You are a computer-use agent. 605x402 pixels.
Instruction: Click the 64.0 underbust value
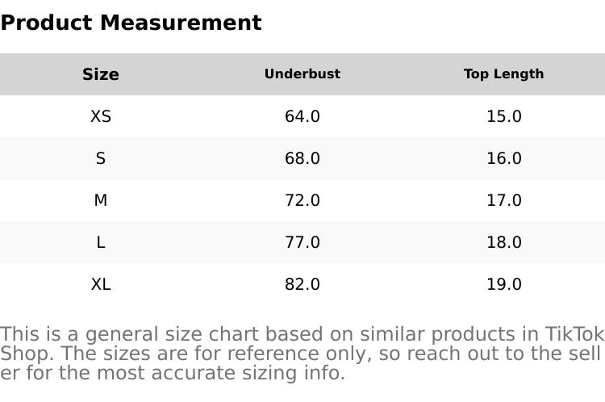click(302, 116)
